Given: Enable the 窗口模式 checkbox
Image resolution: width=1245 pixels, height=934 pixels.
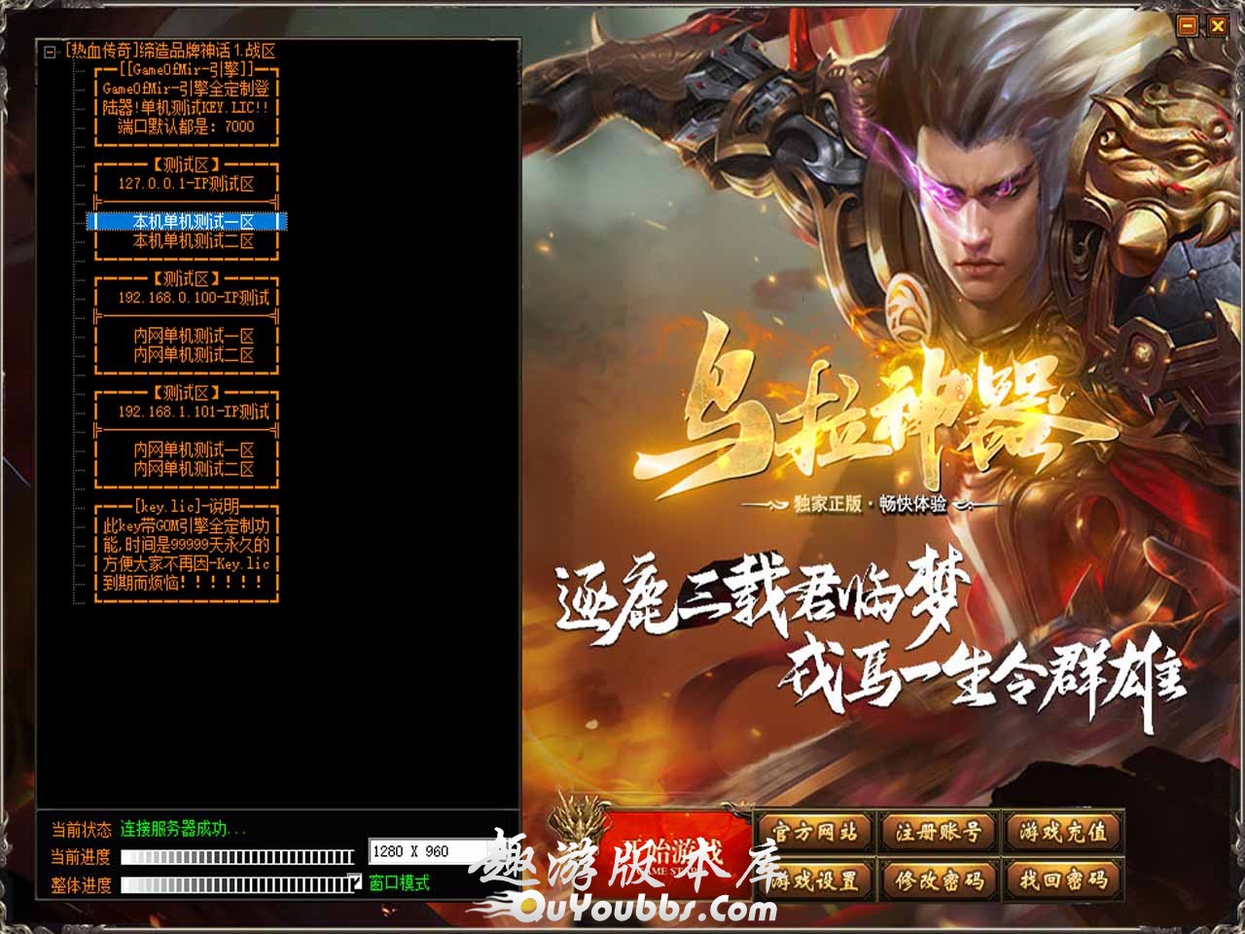Looking at the screenshot, I should 355,882.
